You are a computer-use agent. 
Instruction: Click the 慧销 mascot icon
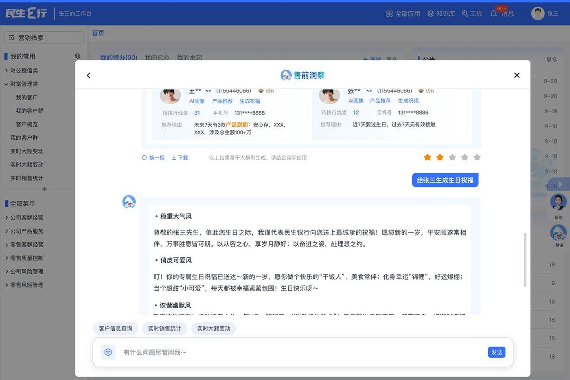tap(558, 233)
